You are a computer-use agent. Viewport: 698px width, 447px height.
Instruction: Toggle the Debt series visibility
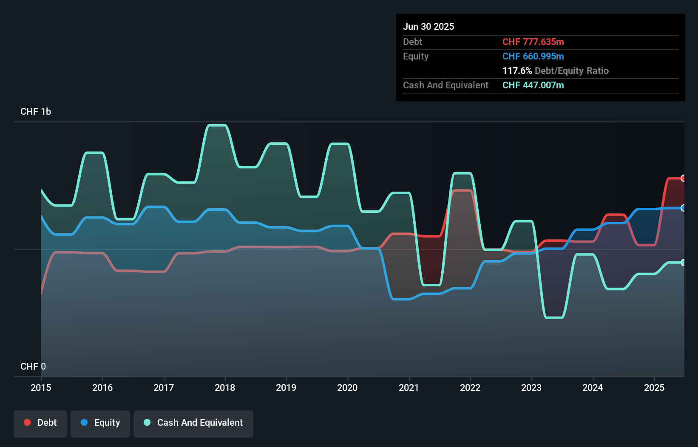coord(40,422)
